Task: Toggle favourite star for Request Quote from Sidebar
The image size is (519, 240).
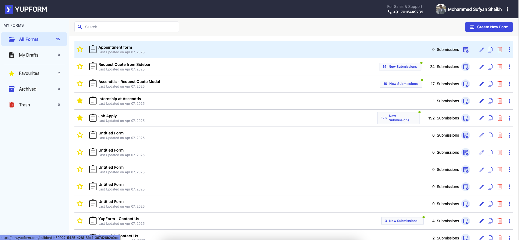Action: (80, 66)
